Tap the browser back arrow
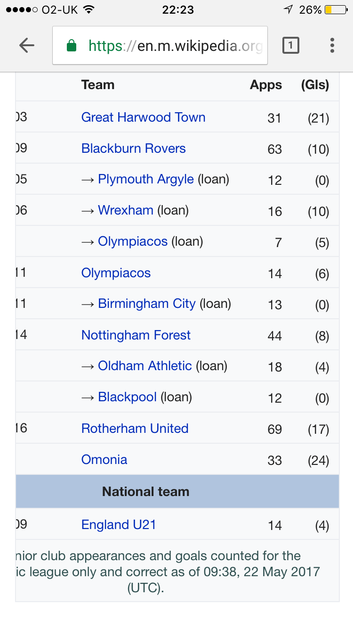The height and width of the screenshot is (629, 353). 27,45
